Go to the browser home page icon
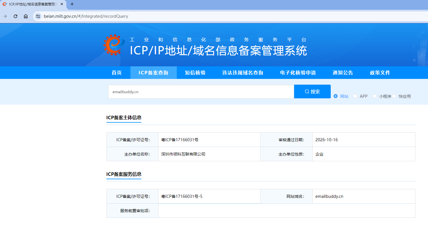 click(26, 16)
